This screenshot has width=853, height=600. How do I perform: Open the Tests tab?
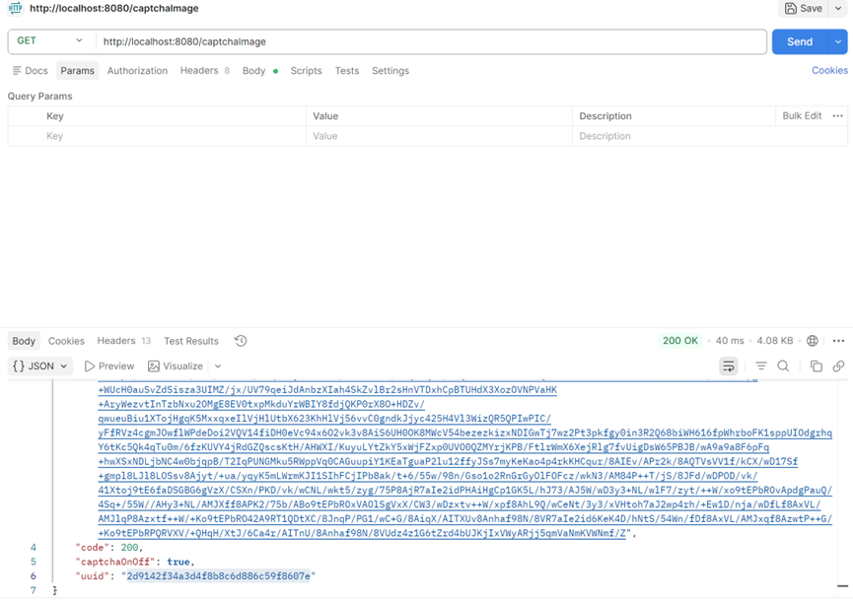346,71
